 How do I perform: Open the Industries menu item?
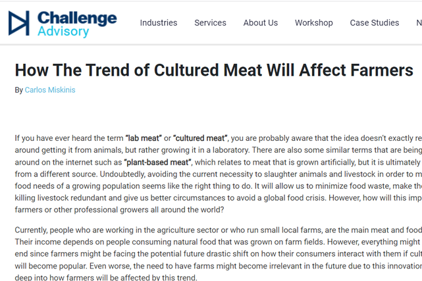pyautogui.click(x=158, y=22)
